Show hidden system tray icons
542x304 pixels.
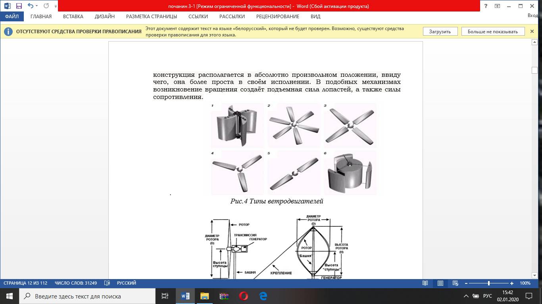pos(466,296)
